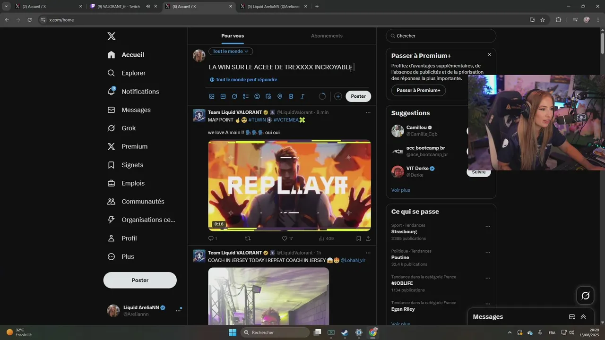Screen dimensions: 605x340
Task: Open options for the Poutine trend
Action: click(488, 253)
